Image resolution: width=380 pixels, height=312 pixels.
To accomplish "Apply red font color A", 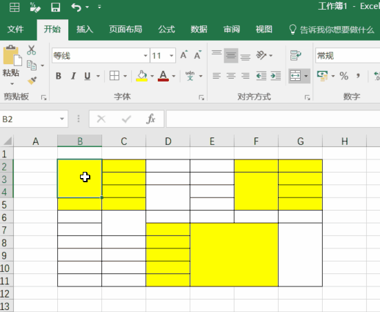I will click(163, 76).
